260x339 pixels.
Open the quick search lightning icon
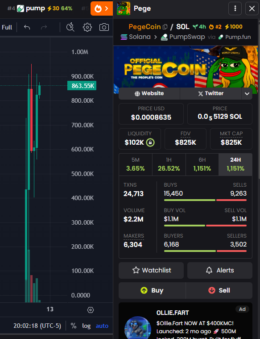[x=70, y=27]
